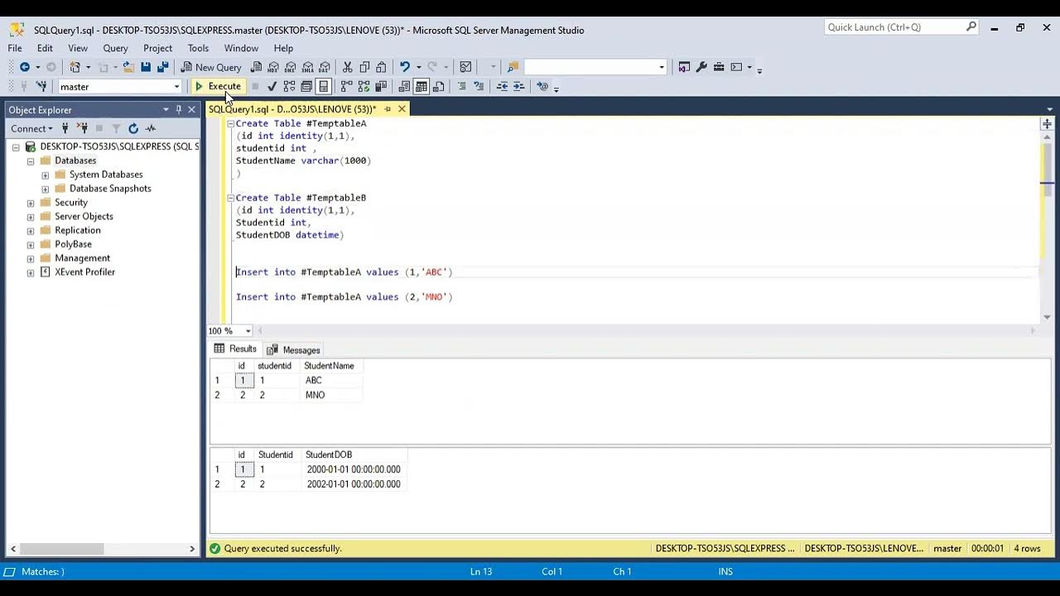The height and width of the screenshot is (596, 1060).
Task: Click the Find in Files icon
Action: (513, 67)
